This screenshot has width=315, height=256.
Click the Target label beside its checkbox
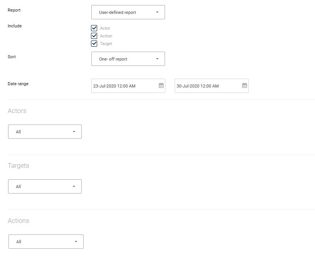(106, 44)
